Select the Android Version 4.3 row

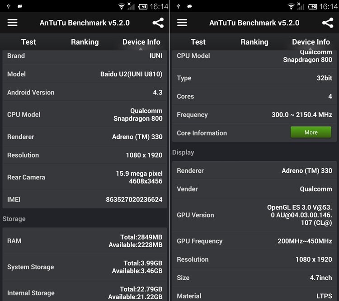(x=85, y=92)
